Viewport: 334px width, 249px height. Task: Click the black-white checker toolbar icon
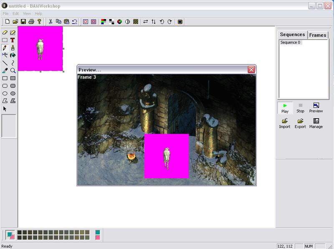coord(111,22)
